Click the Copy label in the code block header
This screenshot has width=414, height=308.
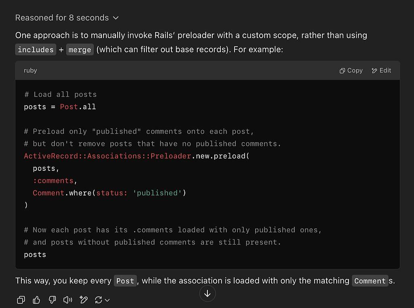[x=355, y=70]
